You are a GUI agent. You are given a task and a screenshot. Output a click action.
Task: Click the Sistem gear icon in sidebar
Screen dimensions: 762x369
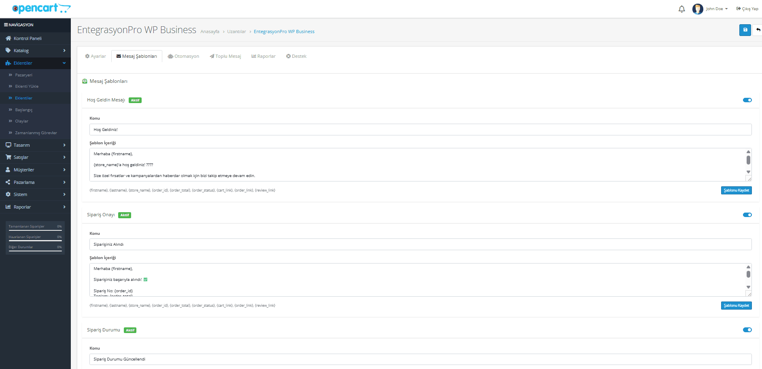[x=8, y=194]
